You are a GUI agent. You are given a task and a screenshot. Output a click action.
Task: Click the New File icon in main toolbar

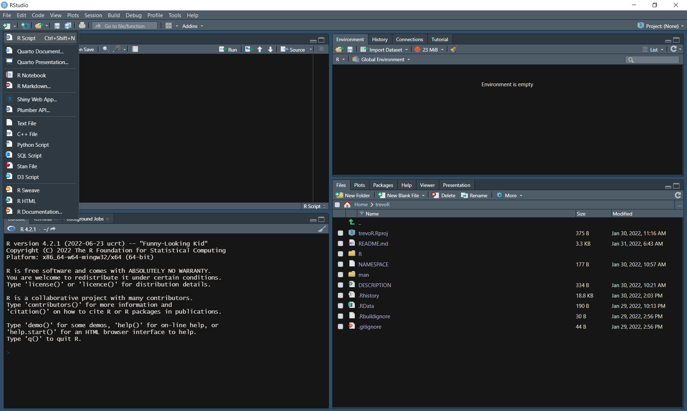pyautogui.click(x=7, y=26)
